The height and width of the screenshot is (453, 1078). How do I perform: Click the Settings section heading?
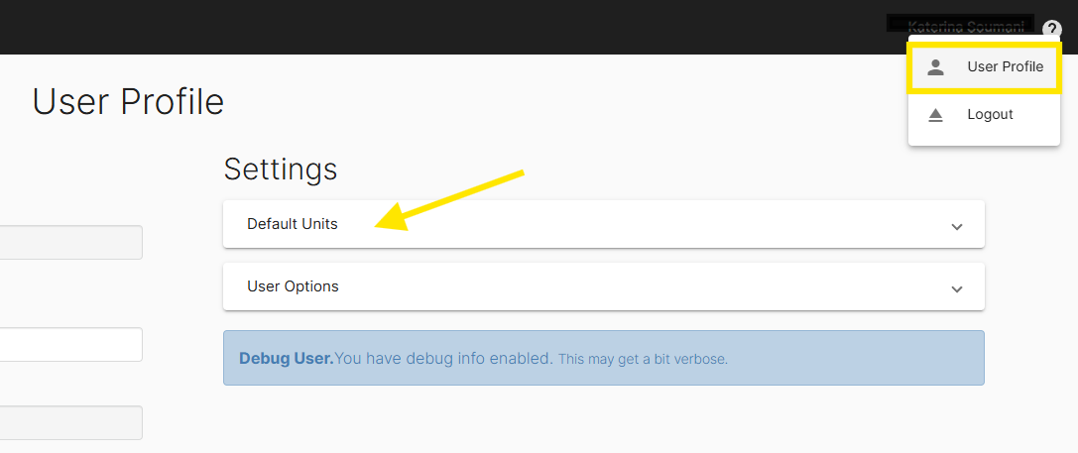pyautogui.click(x=281, y=169)
